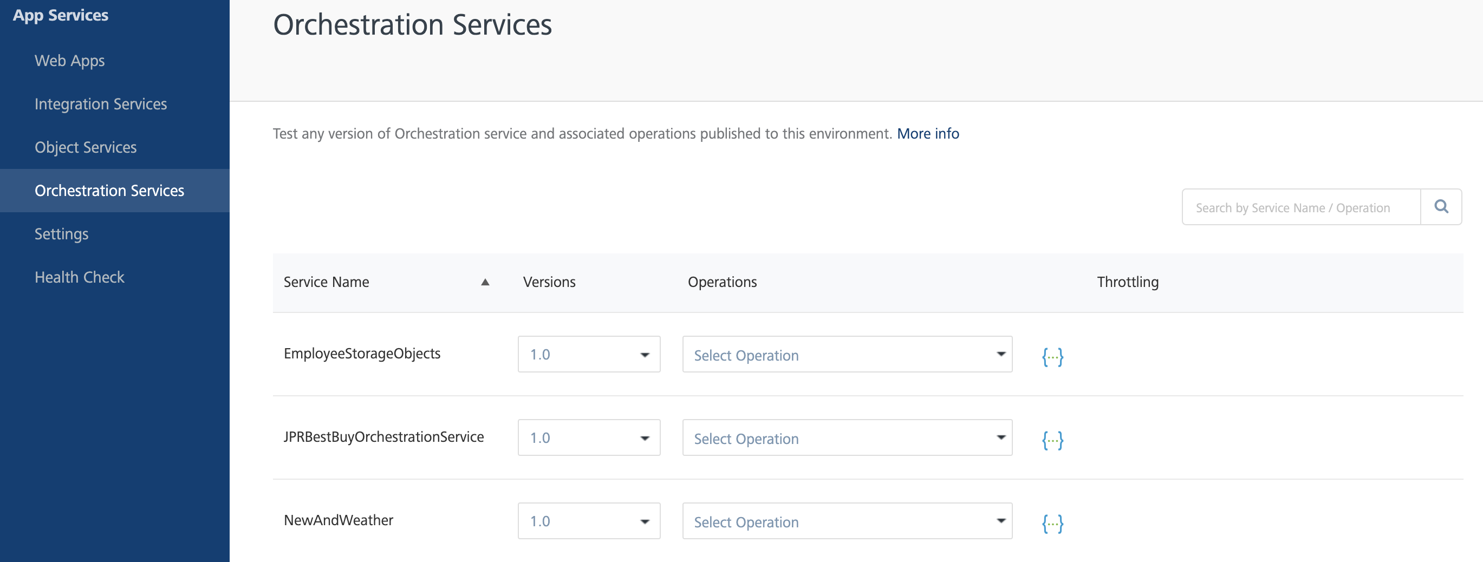
Task: Open JSON braces icon for NewAndWeather
Action: tap(1052, 524)
